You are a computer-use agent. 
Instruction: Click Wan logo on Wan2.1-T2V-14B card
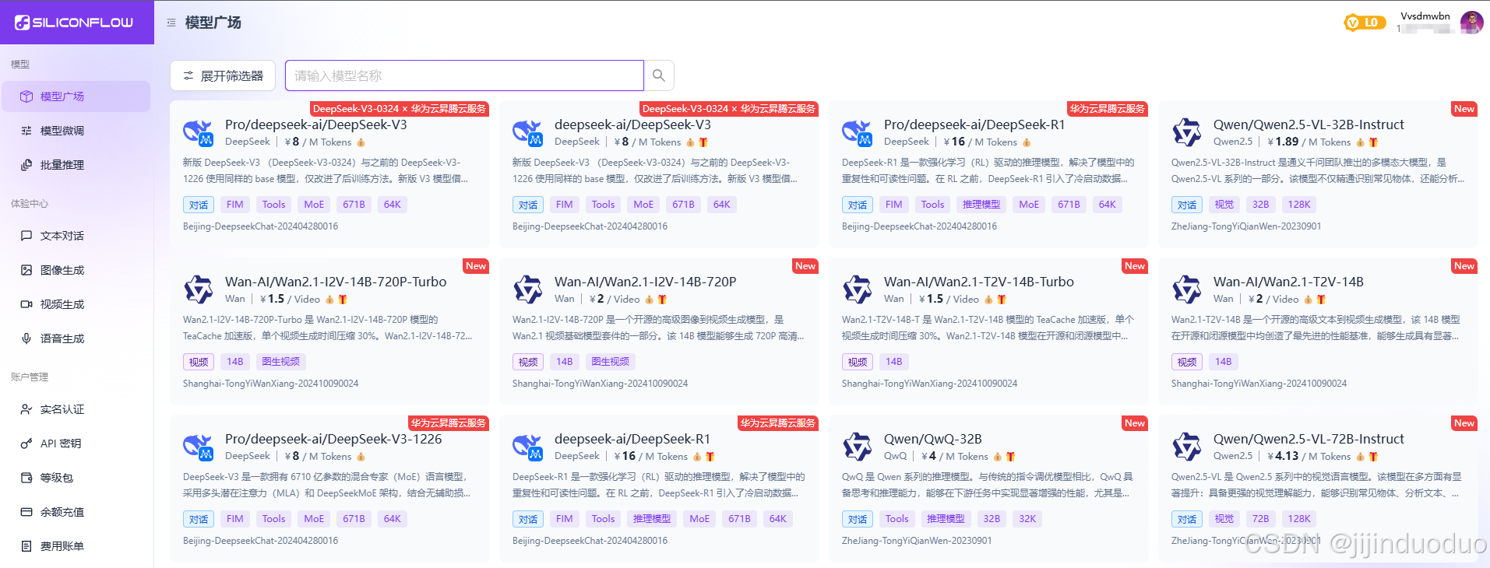click(1187, 290)
